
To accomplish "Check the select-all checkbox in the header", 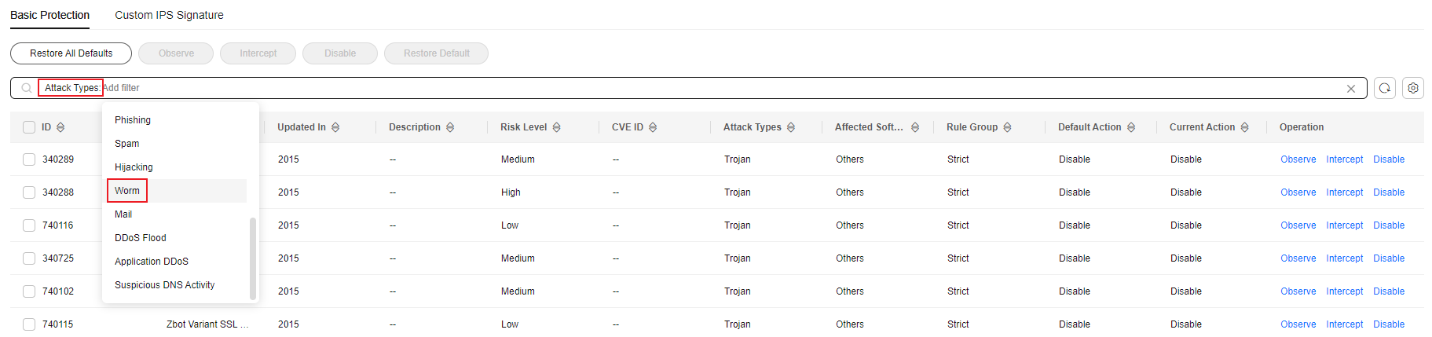I will click(x=29, y=127).
